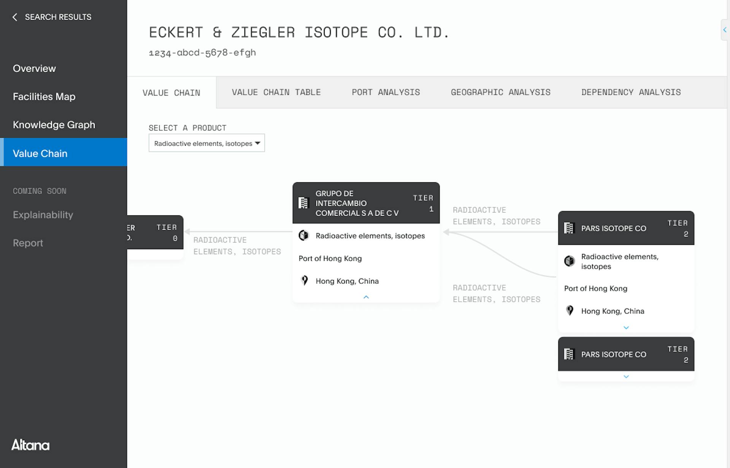Collapse upper Pars Isotope card with its chevron
730x468 pixels.
[626, 328]
